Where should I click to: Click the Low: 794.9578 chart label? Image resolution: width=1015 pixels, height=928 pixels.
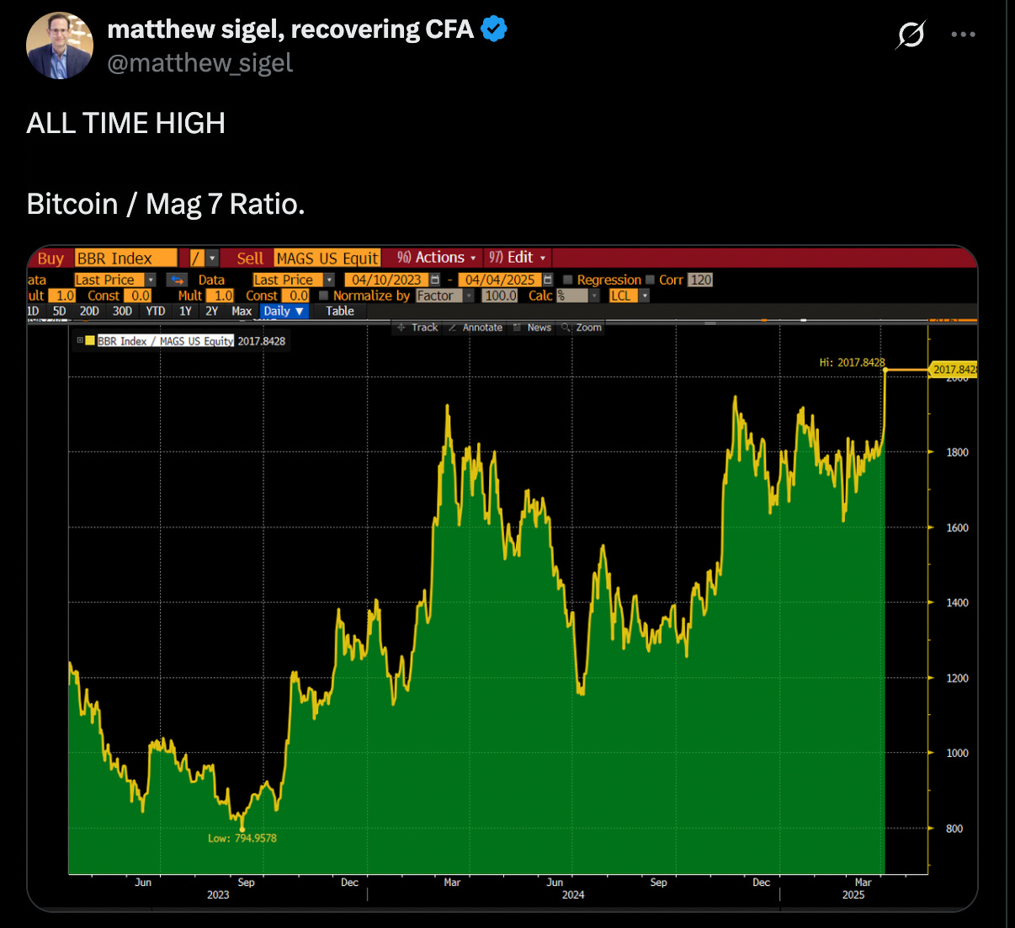(x=242, y=838)
